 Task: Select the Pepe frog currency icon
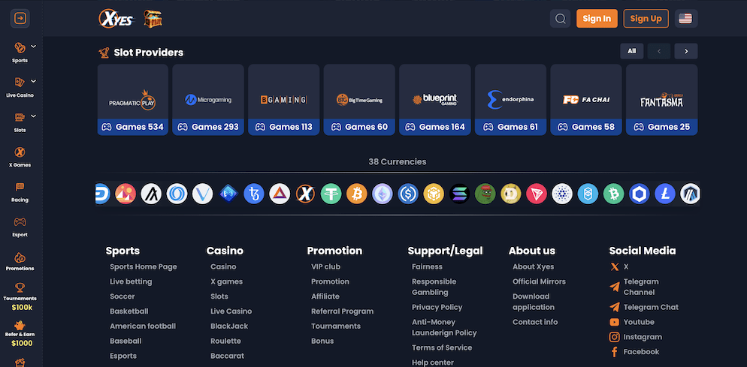(x=485, y=194)
